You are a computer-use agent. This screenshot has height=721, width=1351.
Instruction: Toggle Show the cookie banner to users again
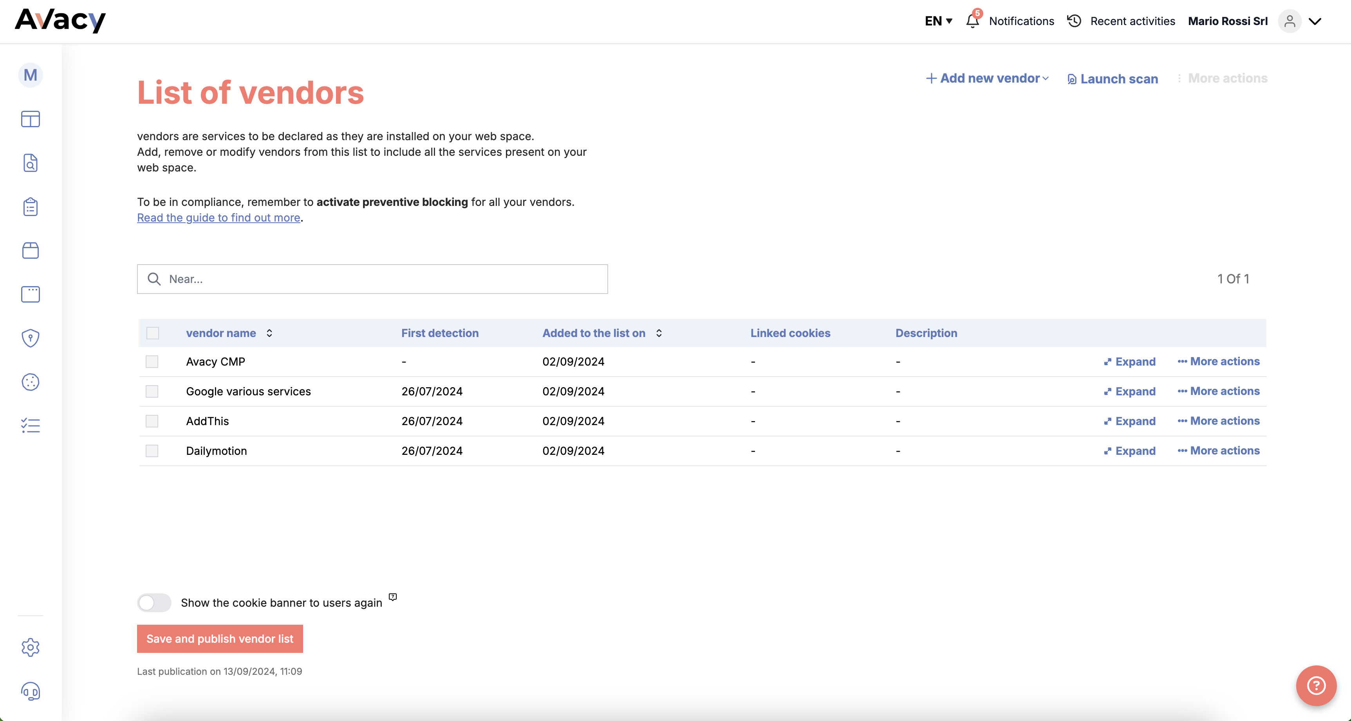[x=154, y=602]
